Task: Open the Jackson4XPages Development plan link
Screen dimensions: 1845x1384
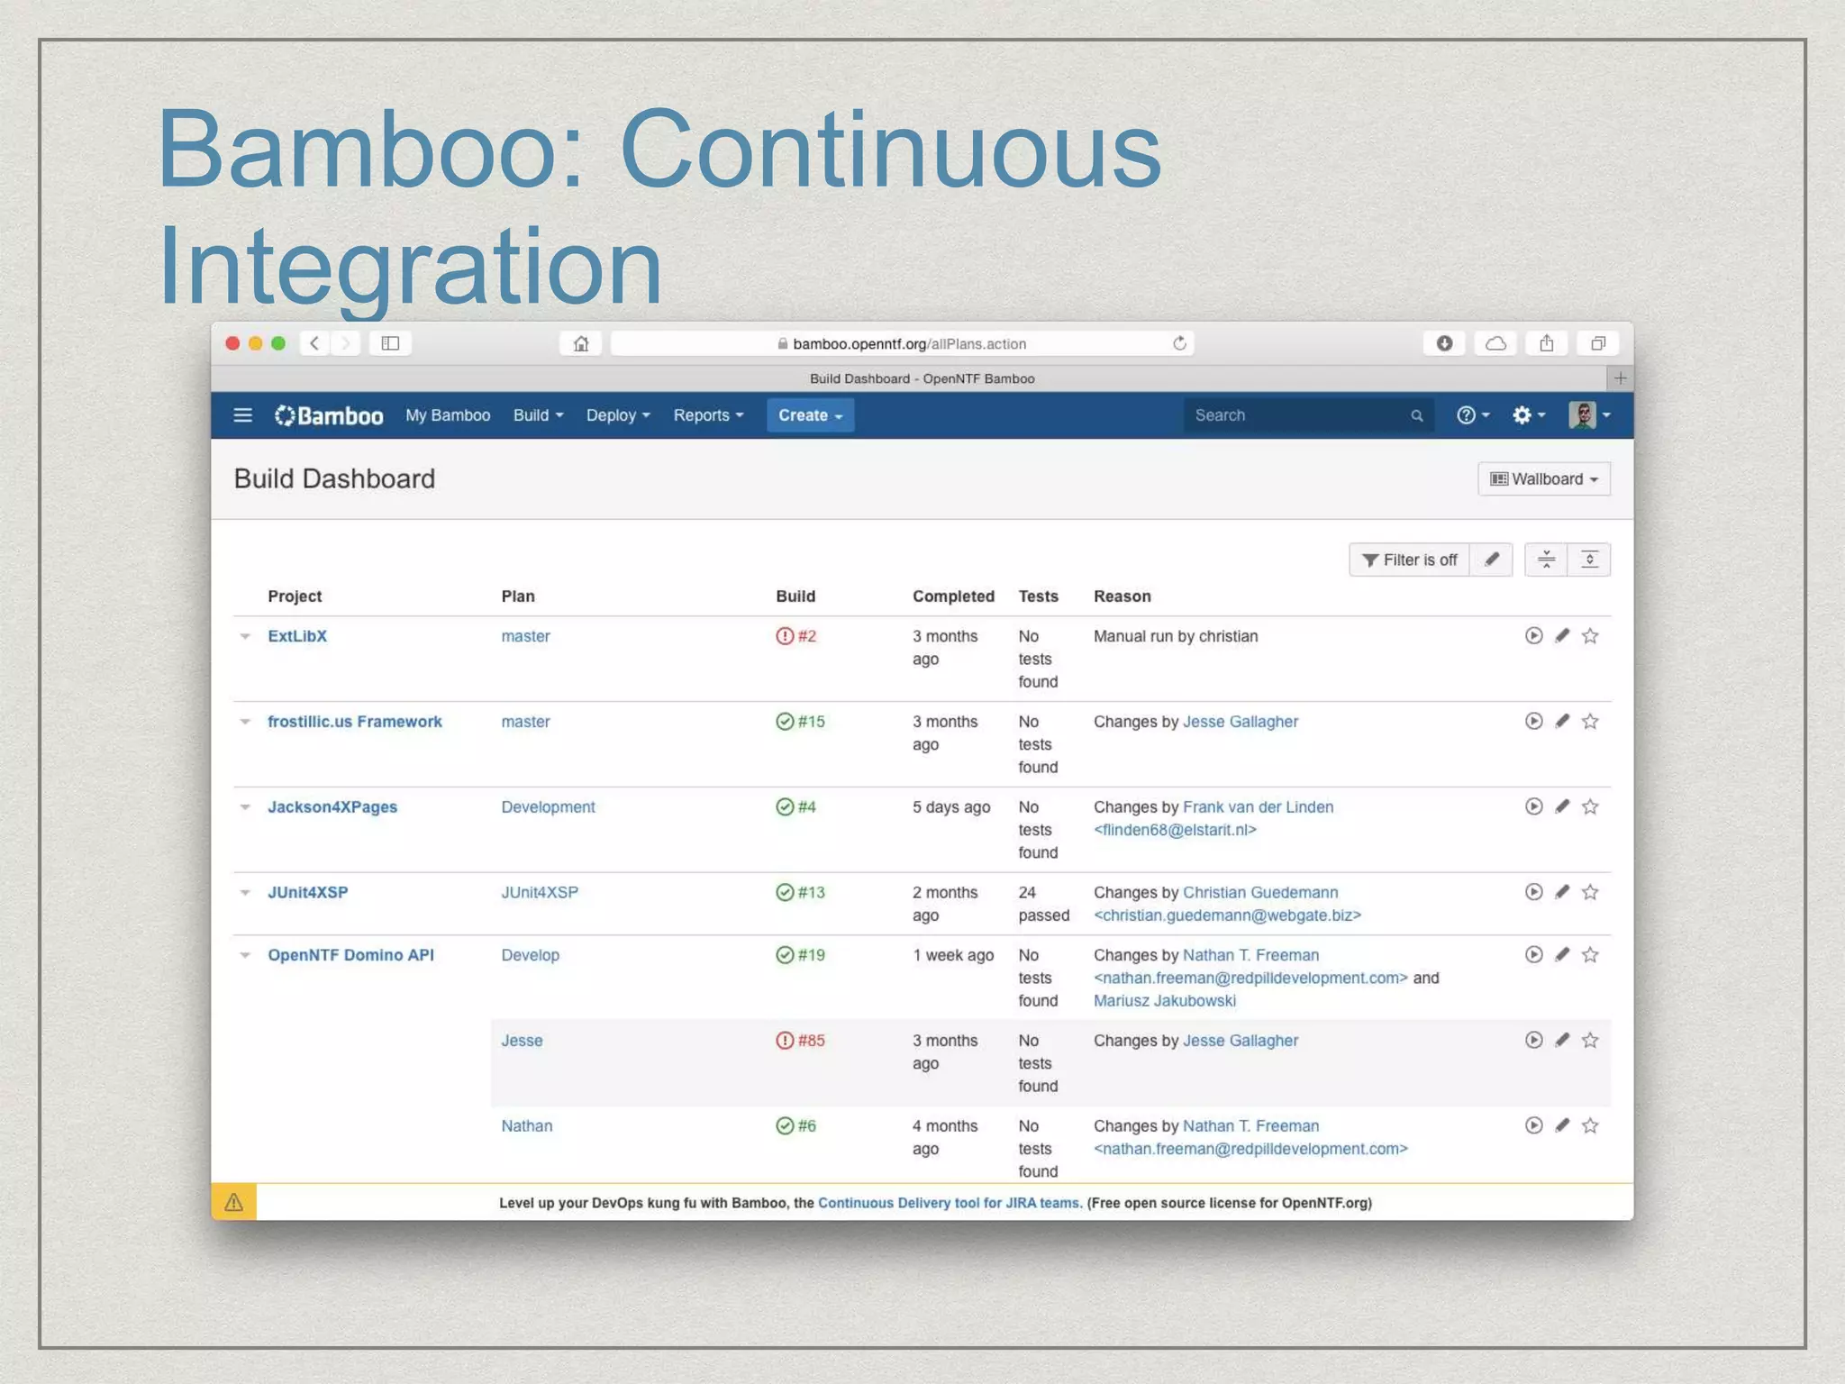Action: coord(548,807)
